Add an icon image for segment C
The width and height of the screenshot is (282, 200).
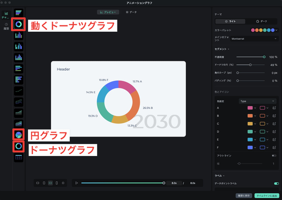coord(274,124)
